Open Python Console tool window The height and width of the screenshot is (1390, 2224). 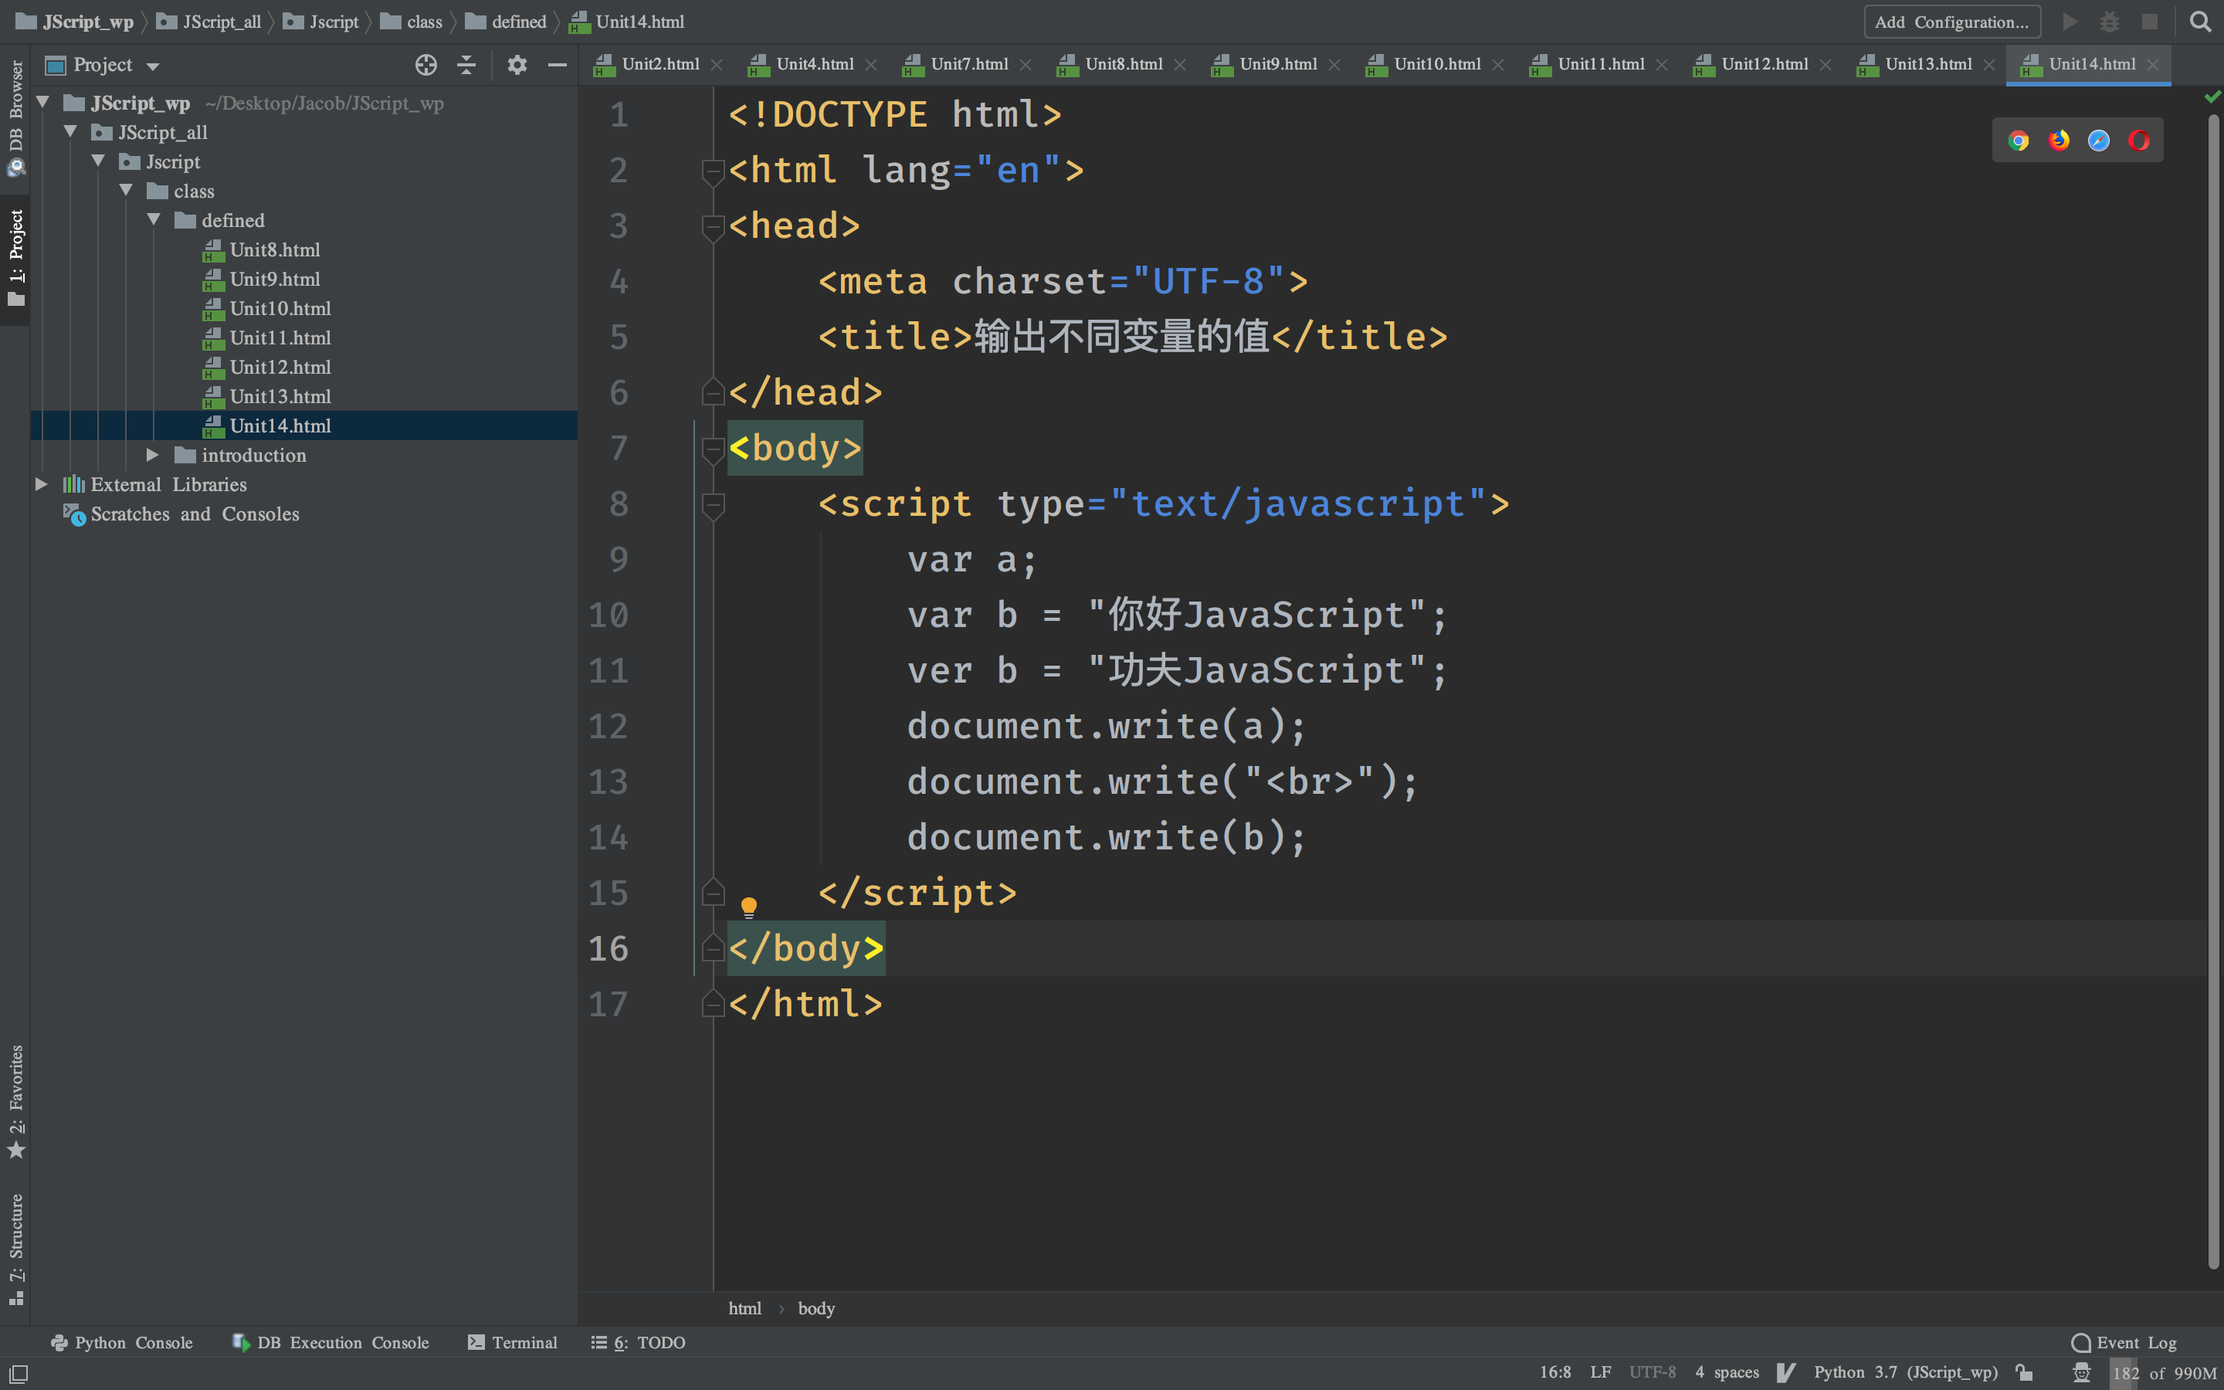click(122, 1343)
